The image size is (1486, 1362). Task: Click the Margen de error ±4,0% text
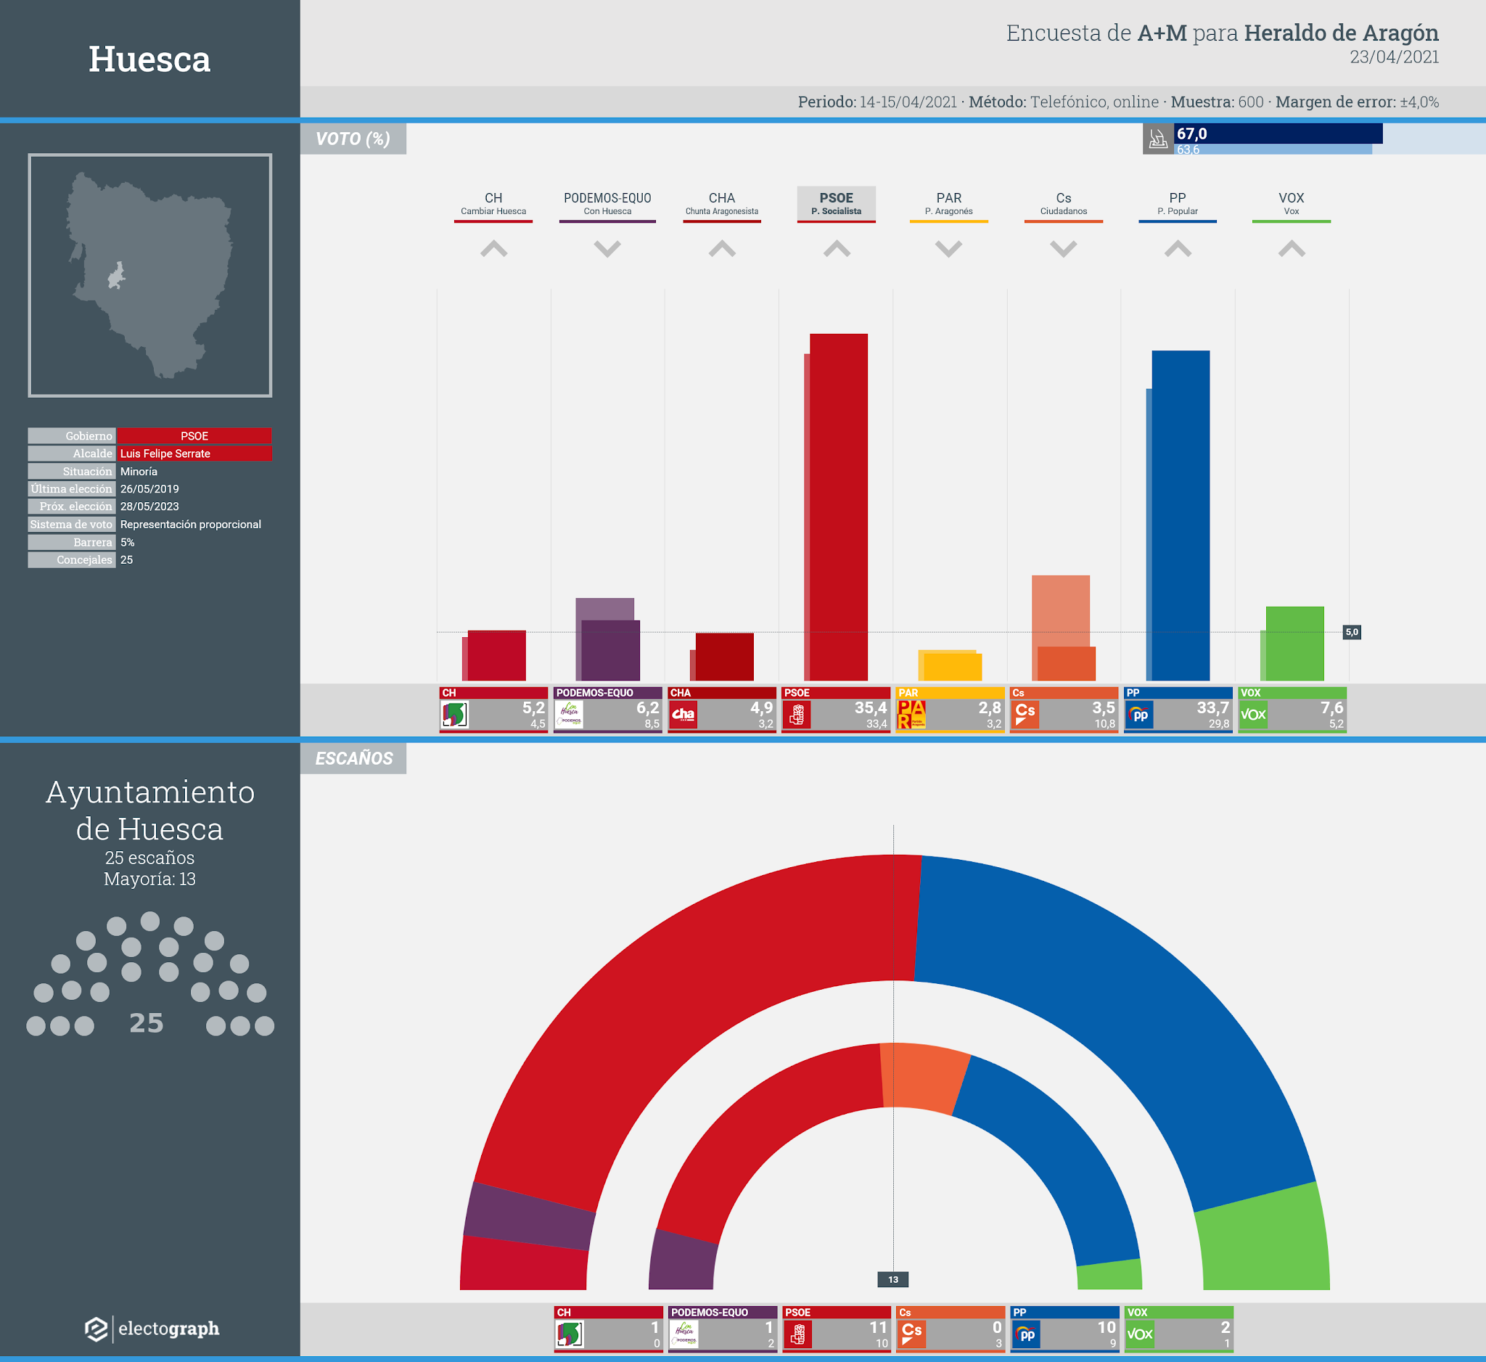(1357, 102)
